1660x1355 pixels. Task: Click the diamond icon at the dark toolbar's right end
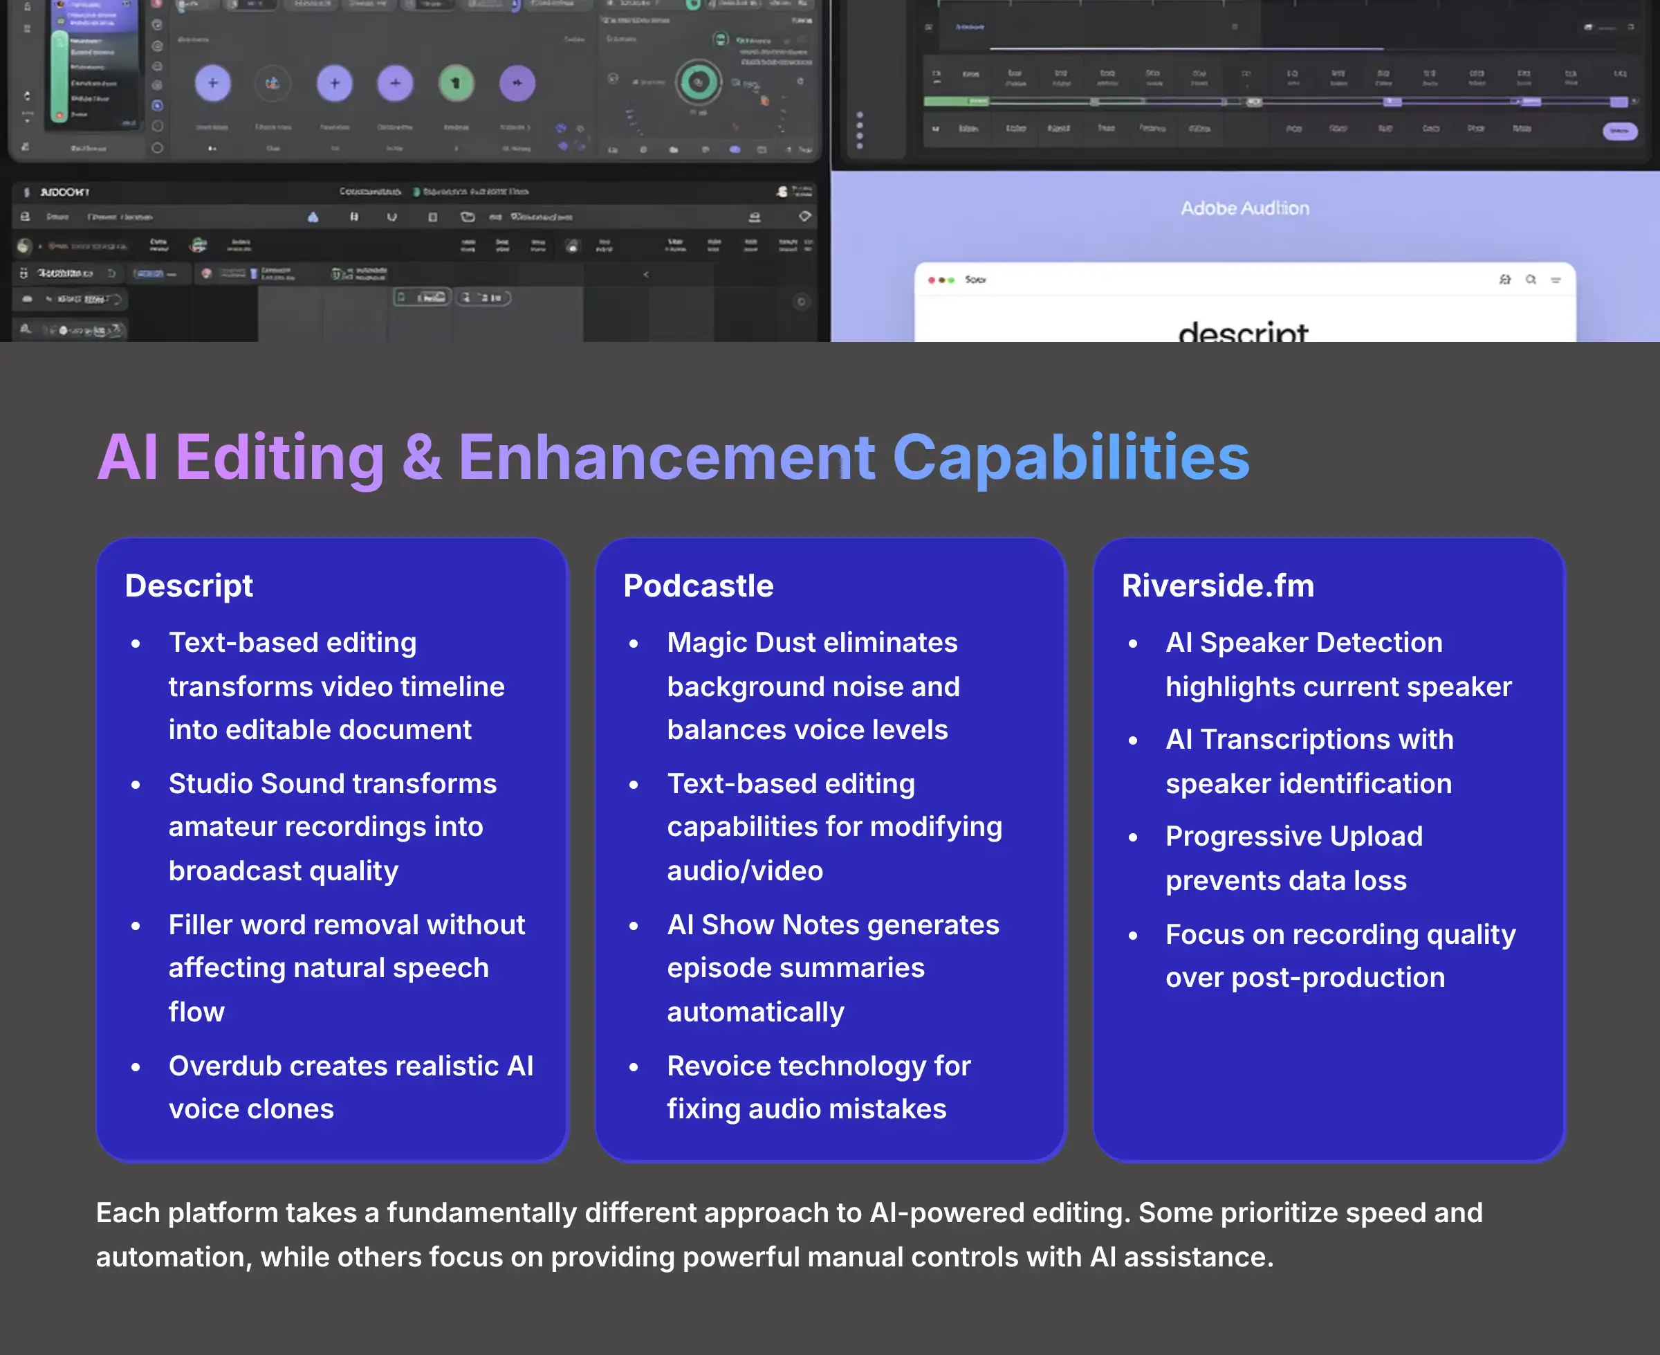click(x=805, y=216)
